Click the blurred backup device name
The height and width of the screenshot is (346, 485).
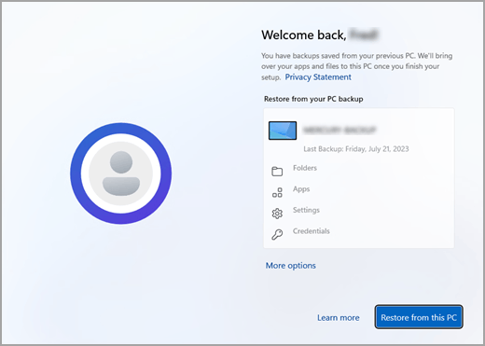point(339,130)
